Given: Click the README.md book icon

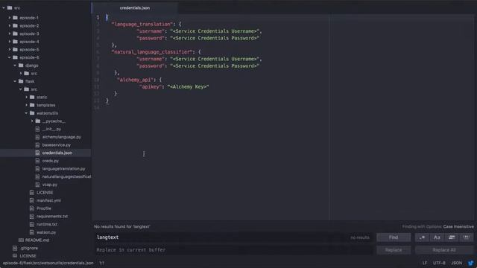Looking at the screenshot, I should coord(21,240).
